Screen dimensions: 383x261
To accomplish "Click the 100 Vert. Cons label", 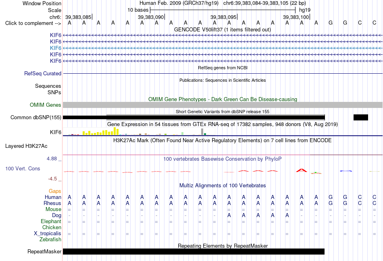I will [23, 168].
